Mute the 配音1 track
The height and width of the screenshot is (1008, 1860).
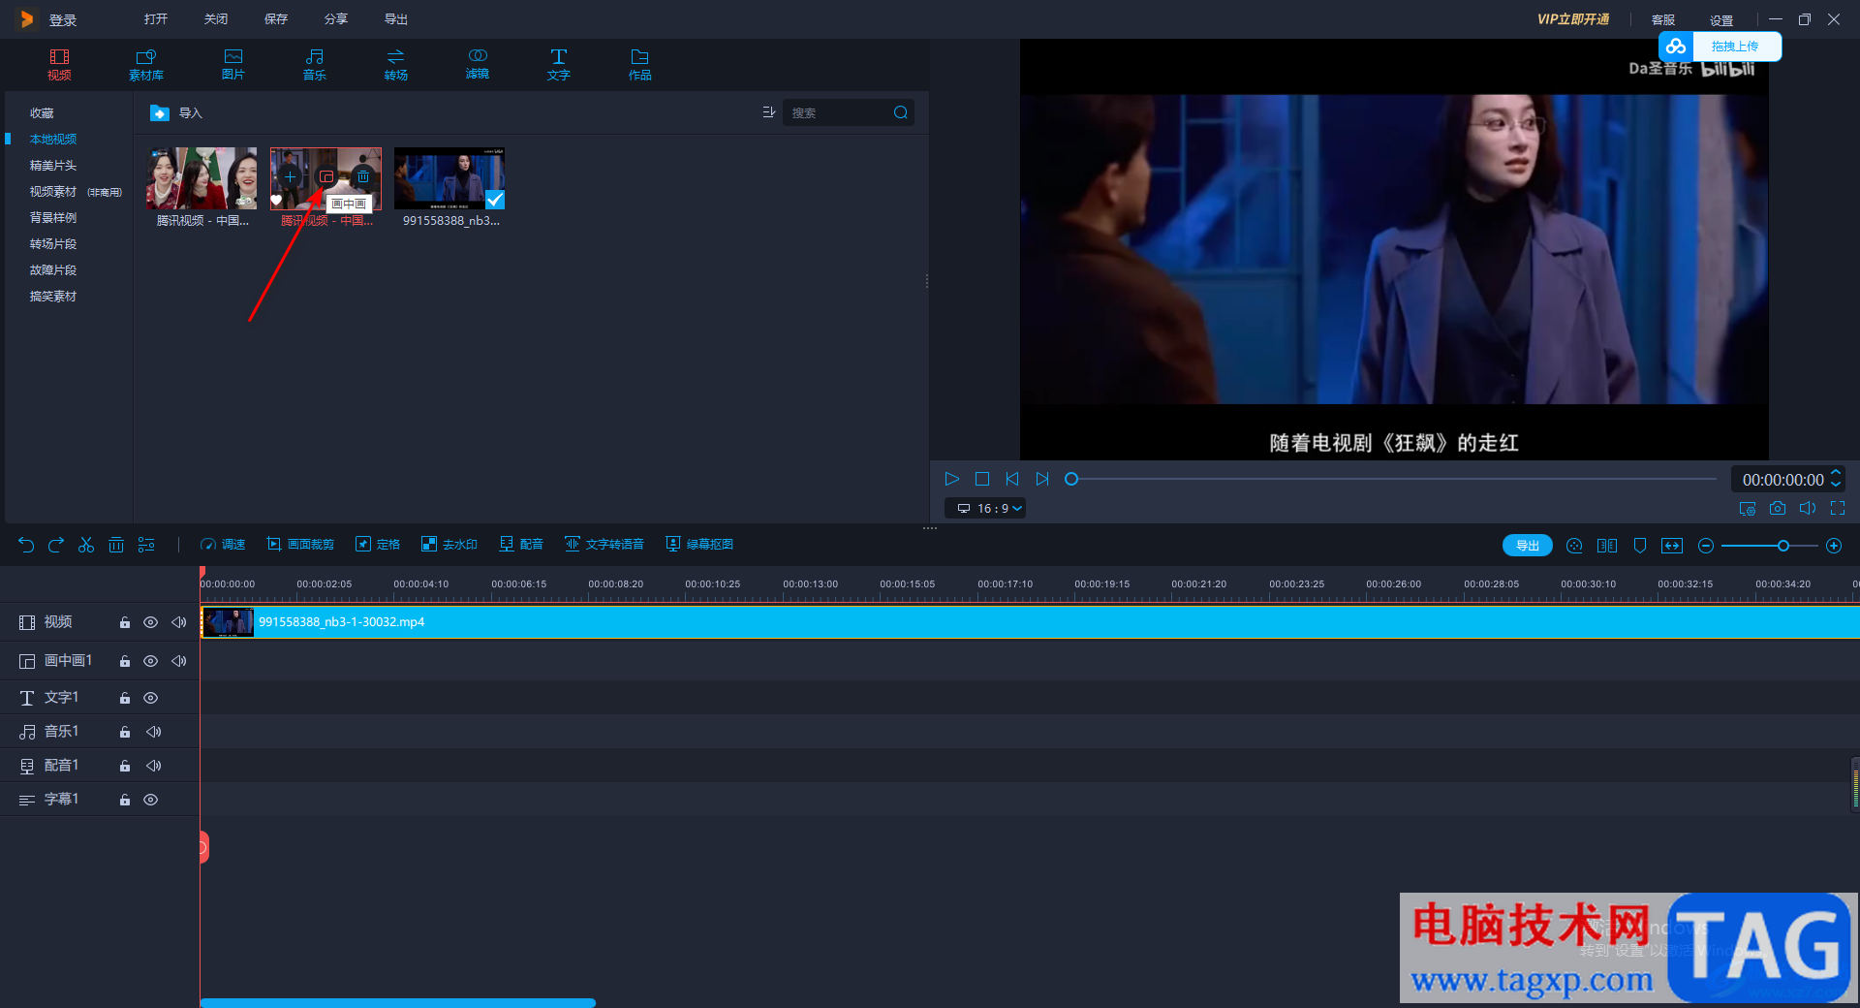pos(153,766)
